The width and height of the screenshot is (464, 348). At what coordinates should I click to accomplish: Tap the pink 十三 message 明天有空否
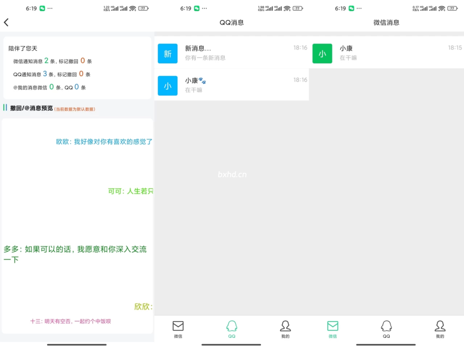[70, 321]
